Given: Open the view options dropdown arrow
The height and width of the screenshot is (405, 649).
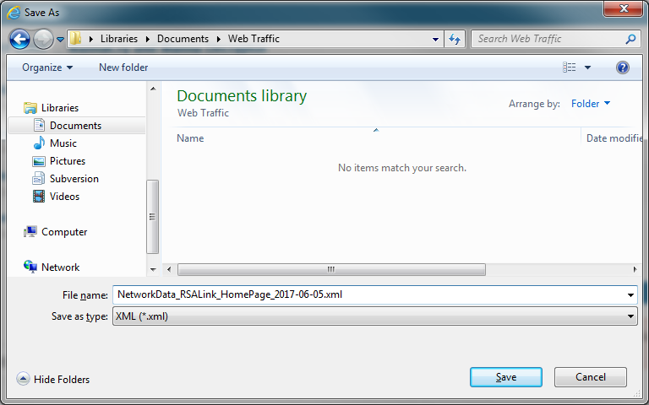Looking at the screenshot, I should coord(588,67).
